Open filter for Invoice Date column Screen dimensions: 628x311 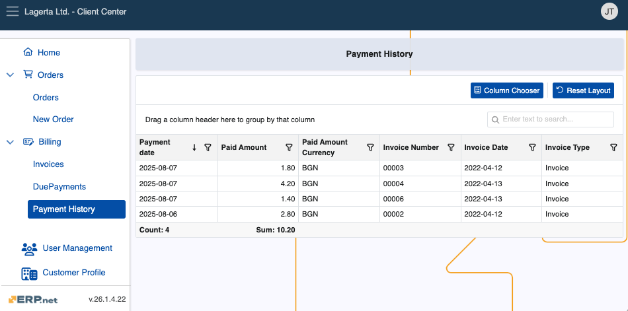pyautogui.click(x=532, y=147)
